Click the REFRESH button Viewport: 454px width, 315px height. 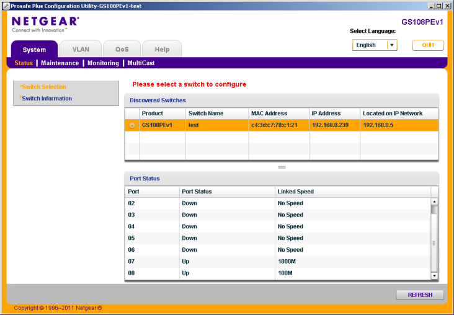coord(420,295)
